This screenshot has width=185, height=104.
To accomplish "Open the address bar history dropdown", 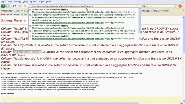I will point(140,6).
